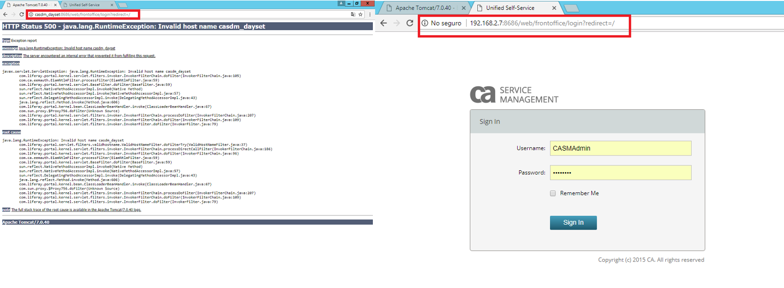This screenshot has height=288, width=784.
Task: Go back in the Sign In page window
Action: click(x=384, y=23)
